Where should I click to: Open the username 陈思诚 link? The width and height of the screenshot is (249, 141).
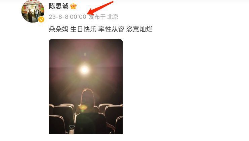[x=58, y=6]
